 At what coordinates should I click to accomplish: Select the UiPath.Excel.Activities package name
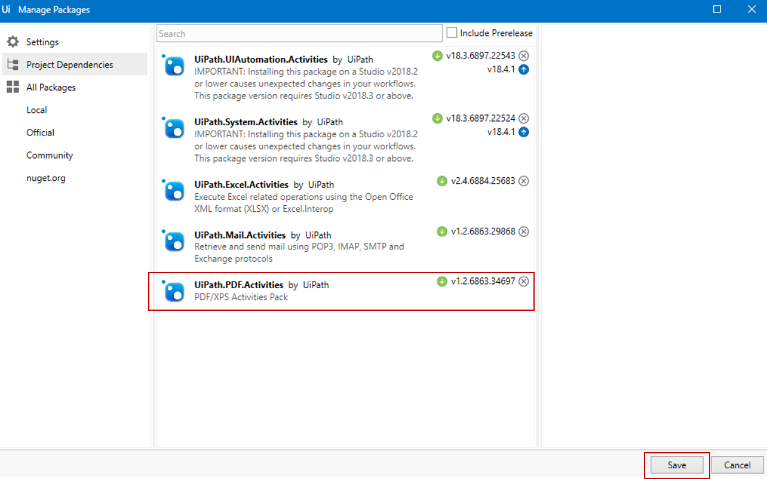(241, 184)
